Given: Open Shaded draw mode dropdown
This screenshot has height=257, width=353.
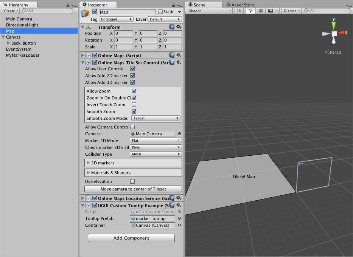Looking at the screenshot, I should [x=210, y=11].
